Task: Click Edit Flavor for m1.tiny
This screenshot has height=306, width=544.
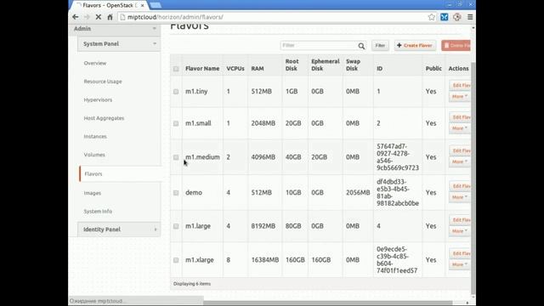Action: tap(460, 85)
